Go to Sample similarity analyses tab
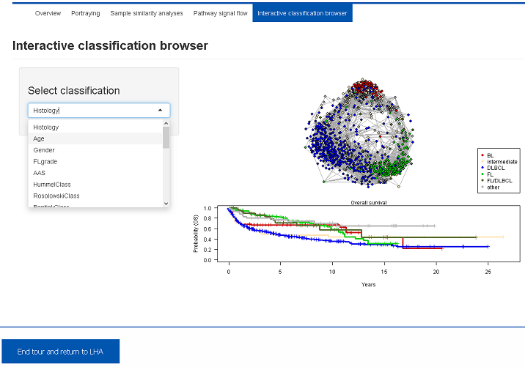The height and width of the screenshot is (367, 525). pyautogui.click(x=147, y=13)
